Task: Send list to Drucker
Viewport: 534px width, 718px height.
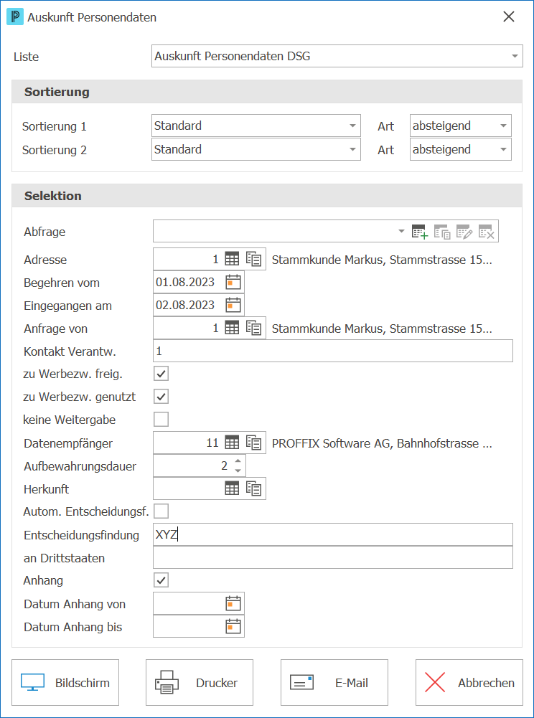Action: coord(200,683)
